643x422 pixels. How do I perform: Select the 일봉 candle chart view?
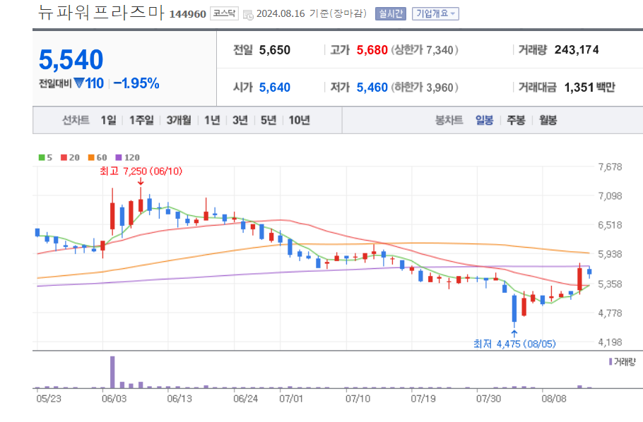pyautogui.click(x=485, y=120)
